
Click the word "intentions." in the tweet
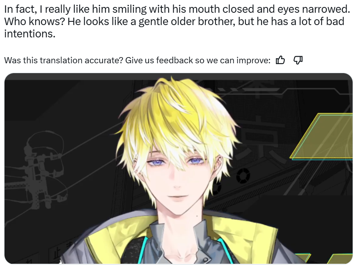coord(30,34)
